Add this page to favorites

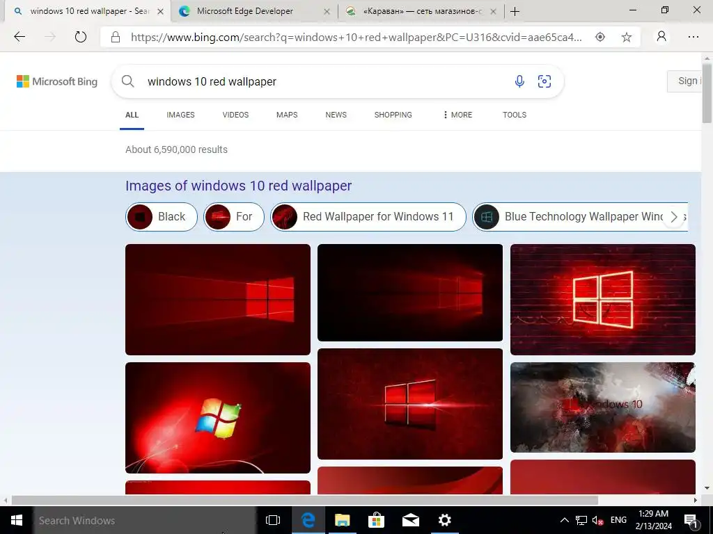627,38
